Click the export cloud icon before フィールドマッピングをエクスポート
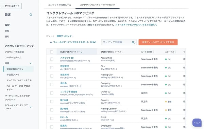The width and height of the screenshot is (204, 129). (x=51, y=42)
